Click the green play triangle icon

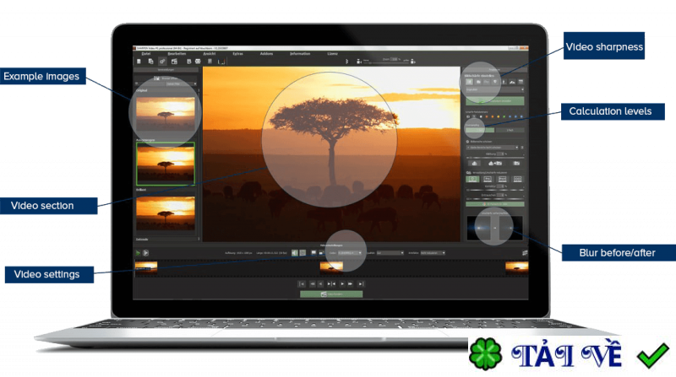(138, 253)
